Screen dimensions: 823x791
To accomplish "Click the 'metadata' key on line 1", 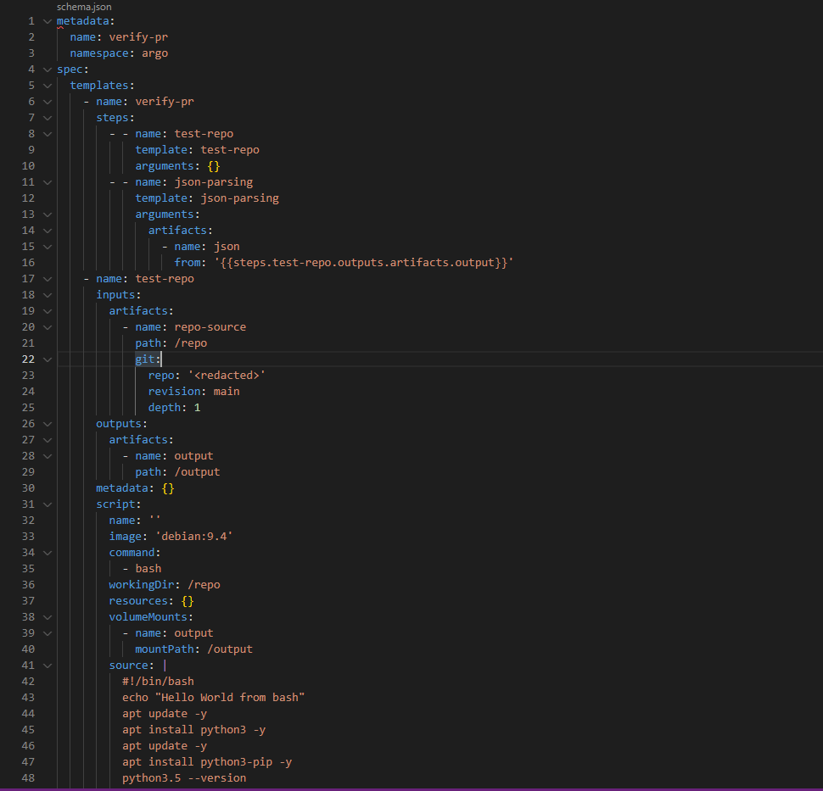I will click(x=83, y=21).
